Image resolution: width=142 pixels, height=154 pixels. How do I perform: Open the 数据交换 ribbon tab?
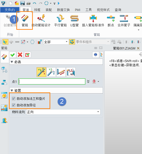pyautogui.click(x=63, y=10)
